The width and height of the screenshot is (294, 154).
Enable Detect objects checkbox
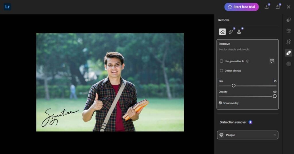click(x=221, y=70)
